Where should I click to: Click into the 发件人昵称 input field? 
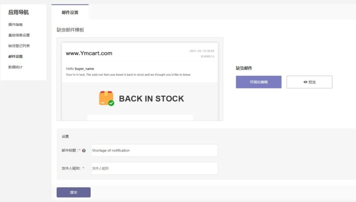(154, 168)
